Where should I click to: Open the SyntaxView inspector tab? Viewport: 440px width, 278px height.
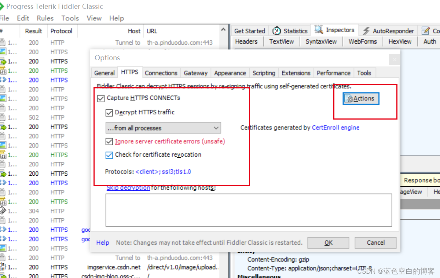321,41
